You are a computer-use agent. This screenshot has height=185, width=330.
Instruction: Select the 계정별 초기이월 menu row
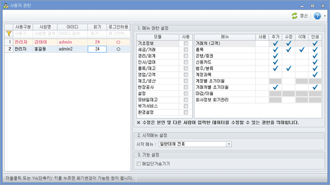(258, 81)
